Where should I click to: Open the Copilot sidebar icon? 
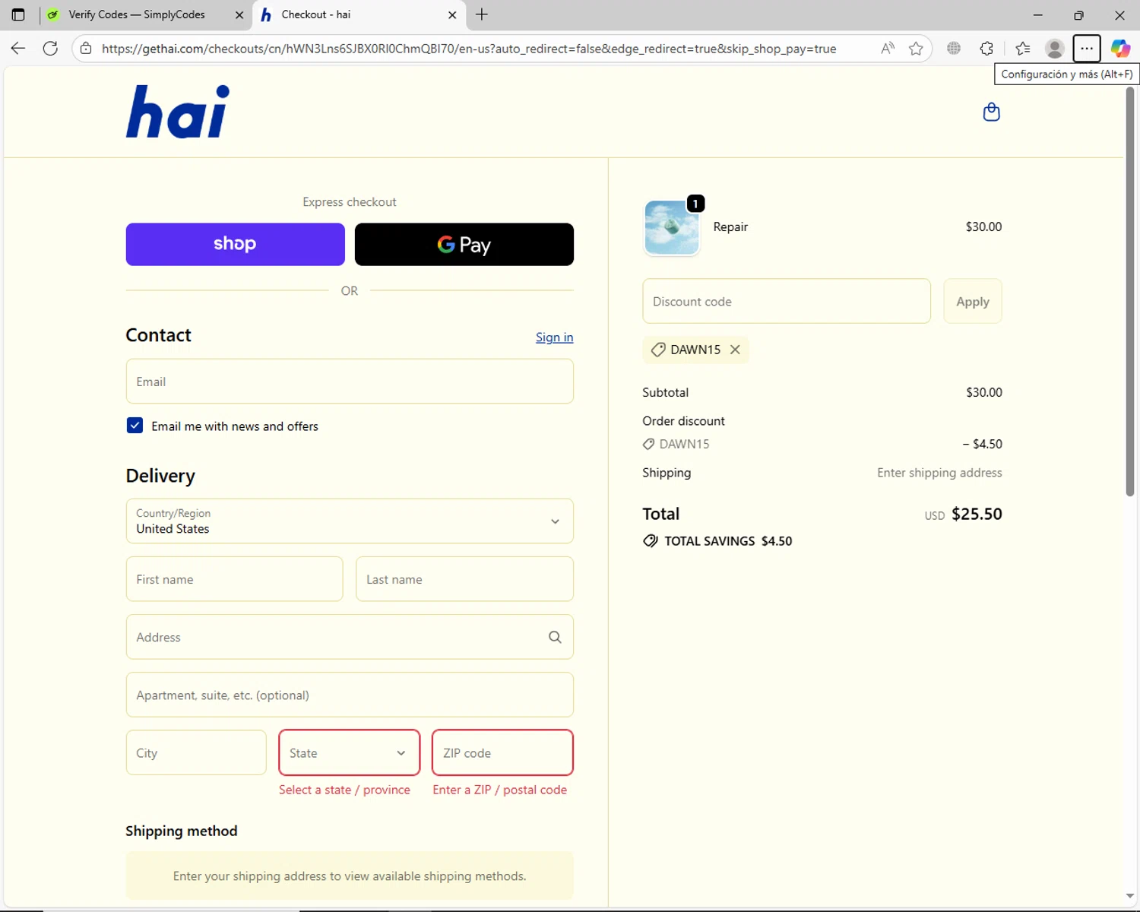[x=1120, y=49]
